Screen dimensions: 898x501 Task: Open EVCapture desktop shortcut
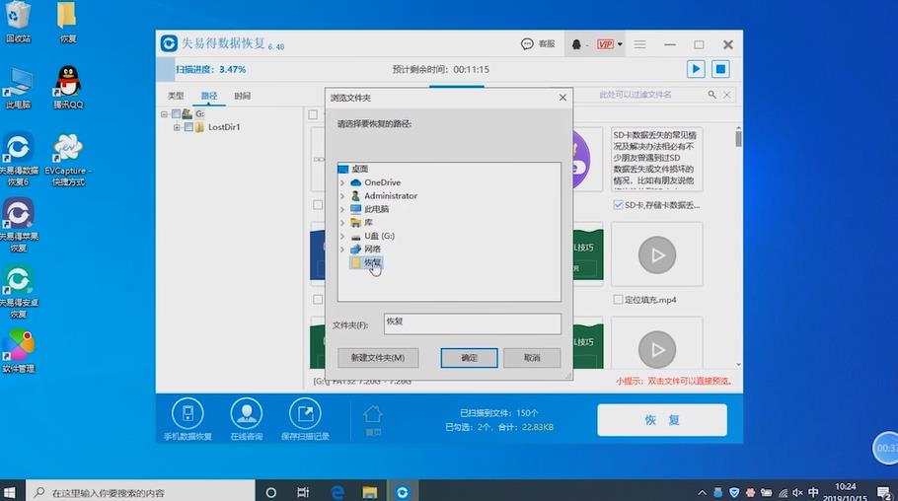point(68,159)
